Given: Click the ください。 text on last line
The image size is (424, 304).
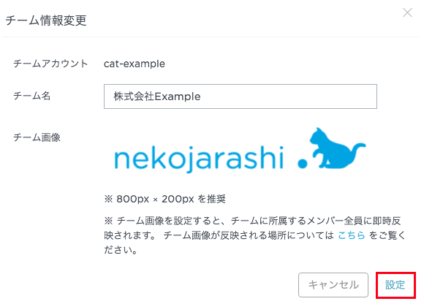Looking at the screenshot, I should coord(121,250).
